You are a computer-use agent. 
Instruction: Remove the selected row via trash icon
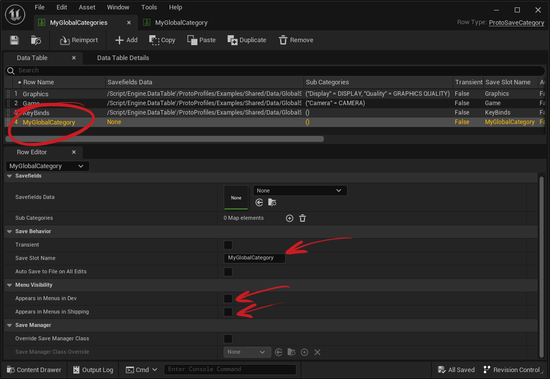click(296, 40)
